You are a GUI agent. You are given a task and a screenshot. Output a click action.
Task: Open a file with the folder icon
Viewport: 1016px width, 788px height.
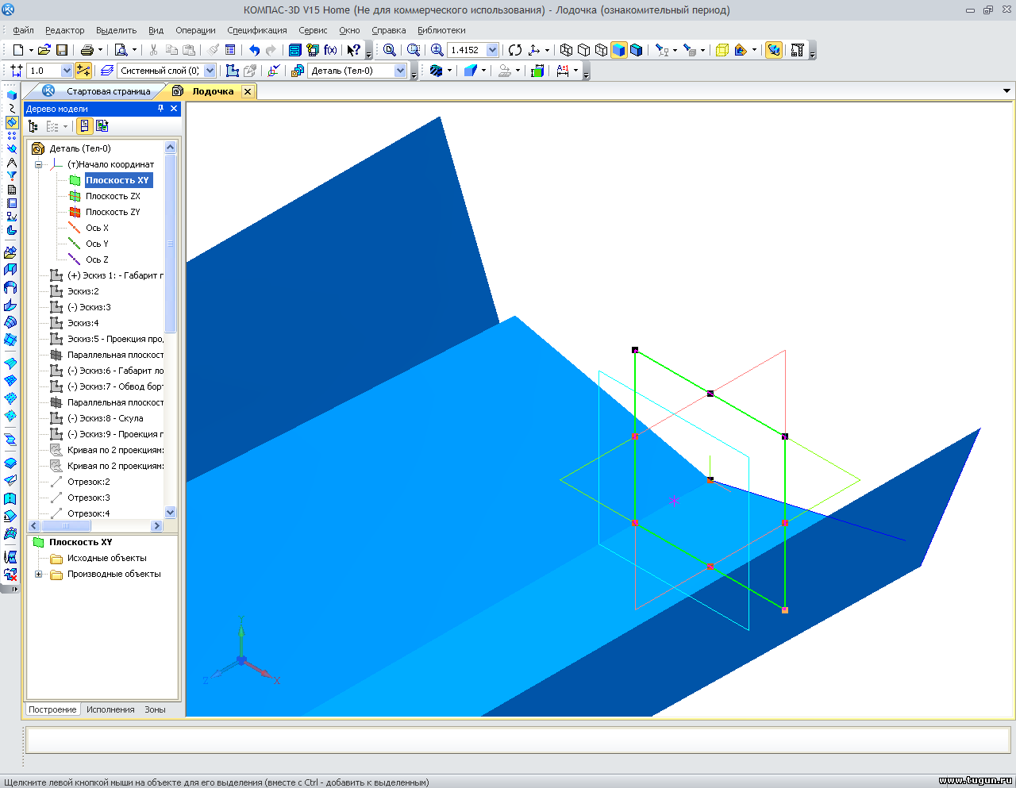coord(44,50)
